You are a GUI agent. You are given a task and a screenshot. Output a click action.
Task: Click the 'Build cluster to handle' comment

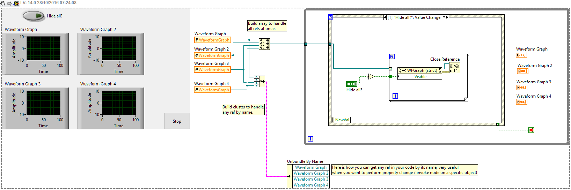tap(243, 109)
